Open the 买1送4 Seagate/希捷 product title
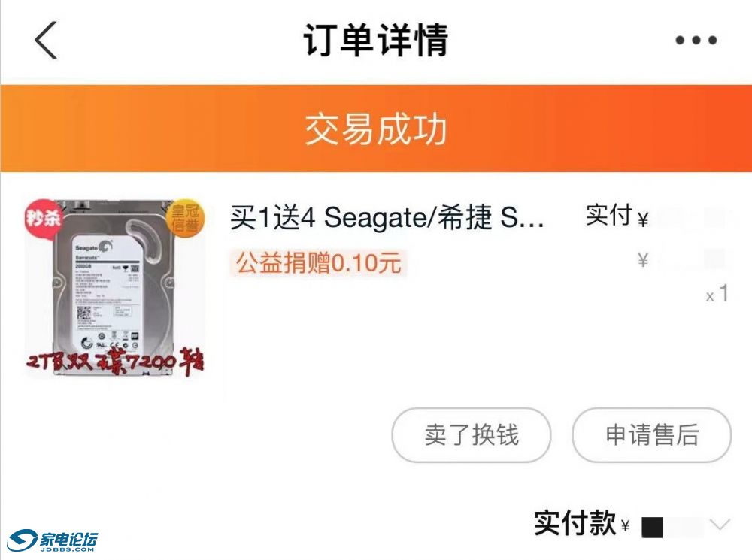 pyautogui.click(x=387, y=217)
